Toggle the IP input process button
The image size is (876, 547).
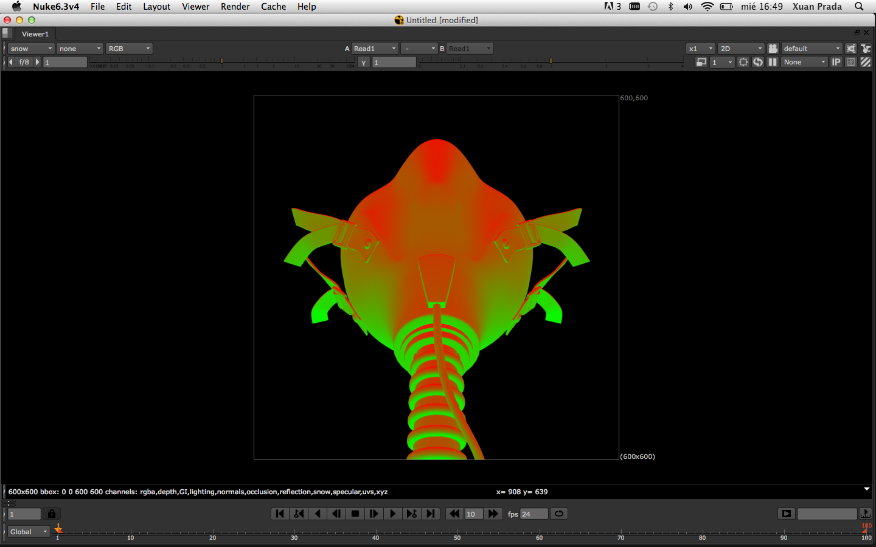tap(836, 62)
